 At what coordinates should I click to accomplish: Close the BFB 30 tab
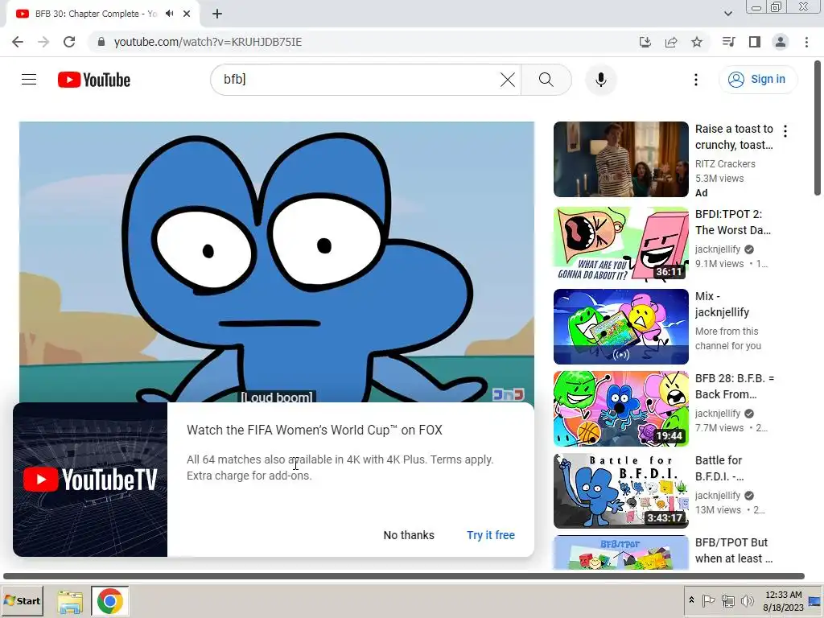(x=187, y=14)
